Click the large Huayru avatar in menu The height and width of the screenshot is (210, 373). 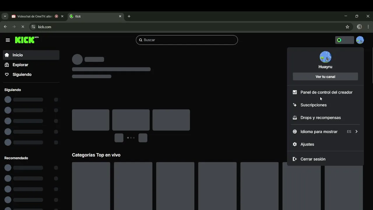tap(326, 57)
